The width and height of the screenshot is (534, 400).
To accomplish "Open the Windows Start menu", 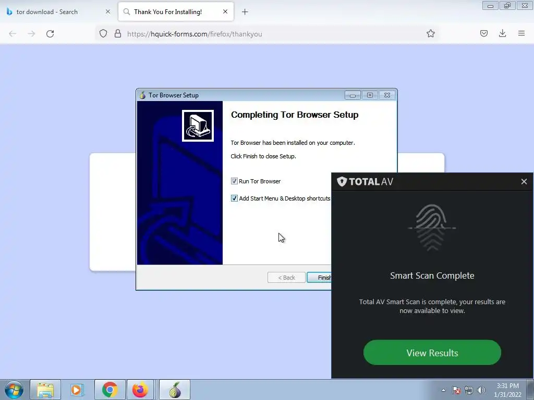I will click(14, 390).
